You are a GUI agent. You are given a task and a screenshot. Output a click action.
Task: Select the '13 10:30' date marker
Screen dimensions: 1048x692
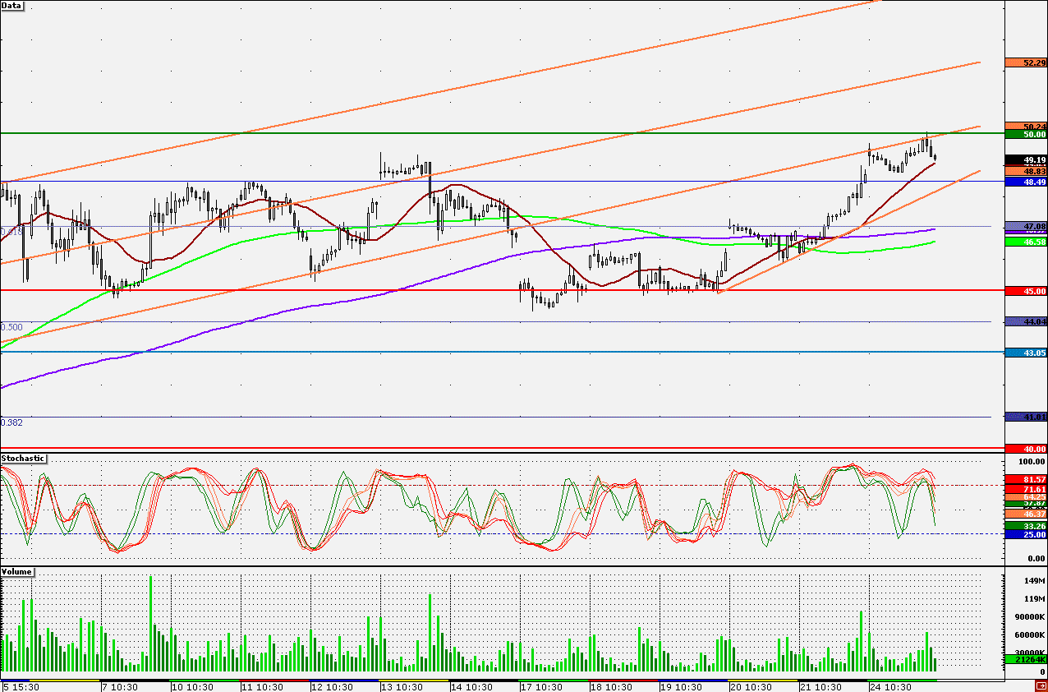tap(402, 686)
